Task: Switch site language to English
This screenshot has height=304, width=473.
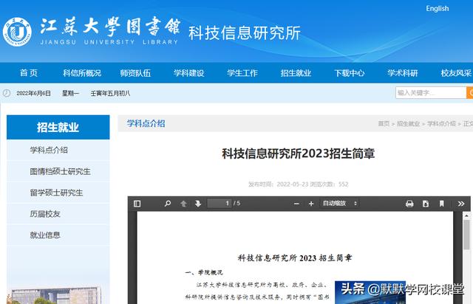Action: 437,8
